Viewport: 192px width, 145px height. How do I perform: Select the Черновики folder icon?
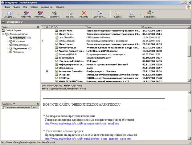point(11,52)
